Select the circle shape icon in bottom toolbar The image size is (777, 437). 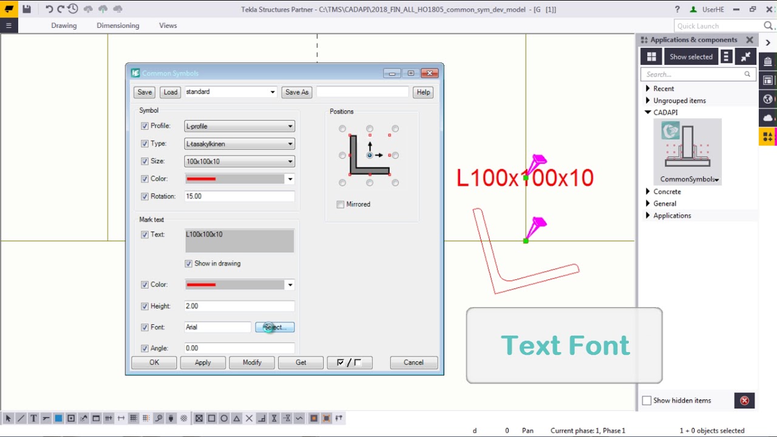click(224, 418)
